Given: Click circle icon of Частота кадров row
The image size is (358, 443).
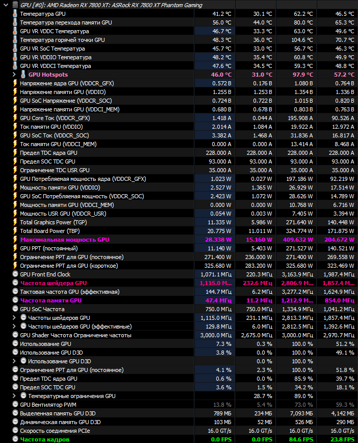Looking at the screenshot, I should tap(15, 439).
